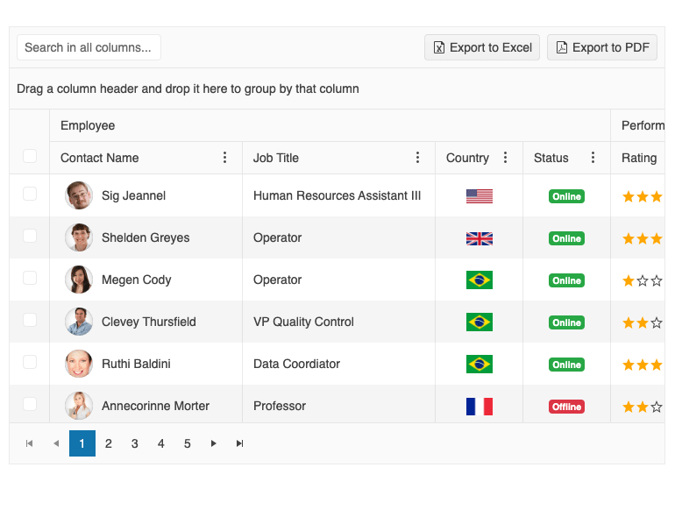Screen dimensions: 675x517
Task: Select the Megen Cody row checkbox
Action: 30,278
